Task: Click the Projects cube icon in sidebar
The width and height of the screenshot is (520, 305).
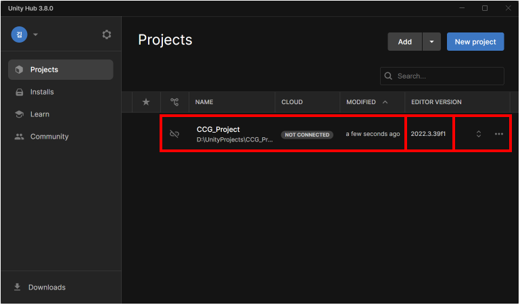Action: (19, 70)
